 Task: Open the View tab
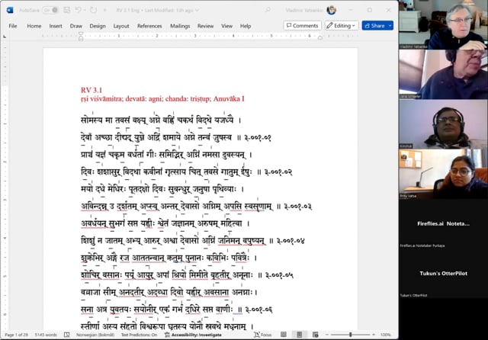click(x=227, y=26)
